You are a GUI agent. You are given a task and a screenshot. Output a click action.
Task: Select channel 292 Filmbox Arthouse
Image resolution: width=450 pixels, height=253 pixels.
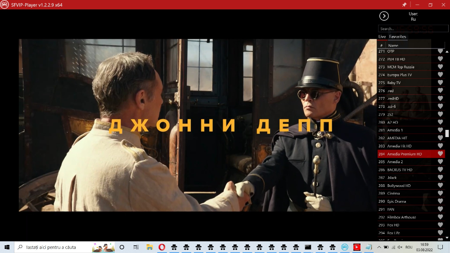coord(411,217)
